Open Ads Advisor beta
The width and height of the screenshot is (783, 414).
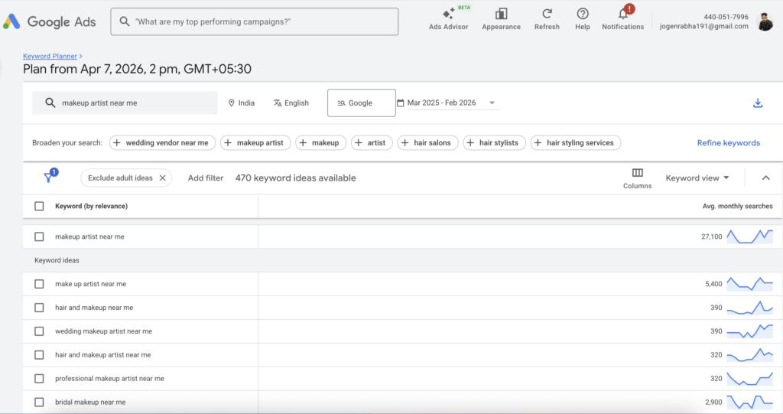click(448, 19)
